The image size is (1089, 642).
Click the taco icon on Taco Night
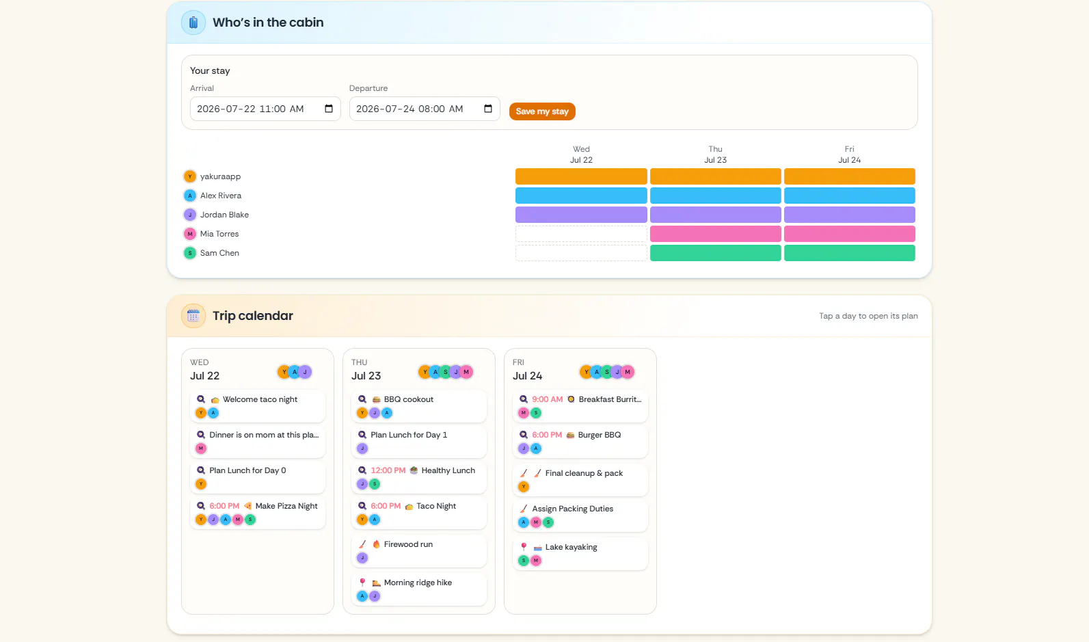[x=409, y=507]
